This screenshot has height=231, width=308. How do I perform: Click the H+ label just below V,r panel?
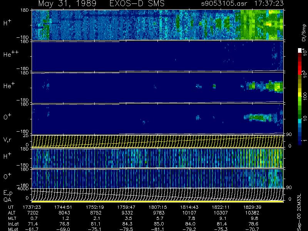pyautogui.click(x=7, y=156)
